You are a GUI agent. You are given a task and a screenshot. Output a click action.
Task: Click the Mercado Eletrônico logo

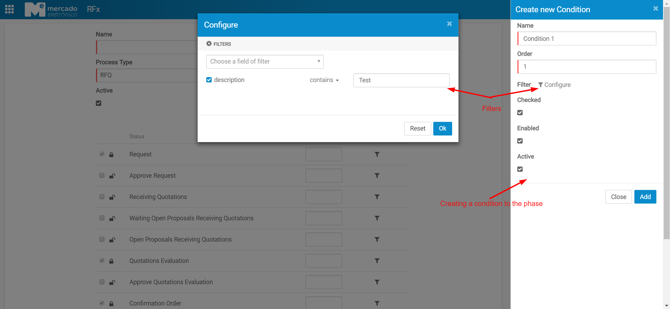coord(51,9)
